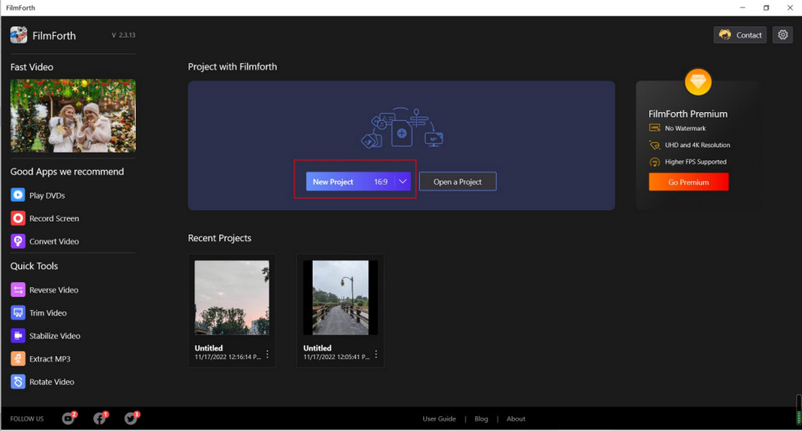Click the Stabilize Video tool icon
The width and height of the screenshot is (802, 431).
(x=18, y=336)
